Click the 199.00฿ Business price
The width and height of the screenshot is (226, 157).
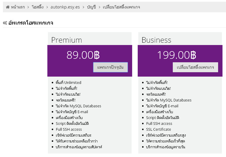176,55
